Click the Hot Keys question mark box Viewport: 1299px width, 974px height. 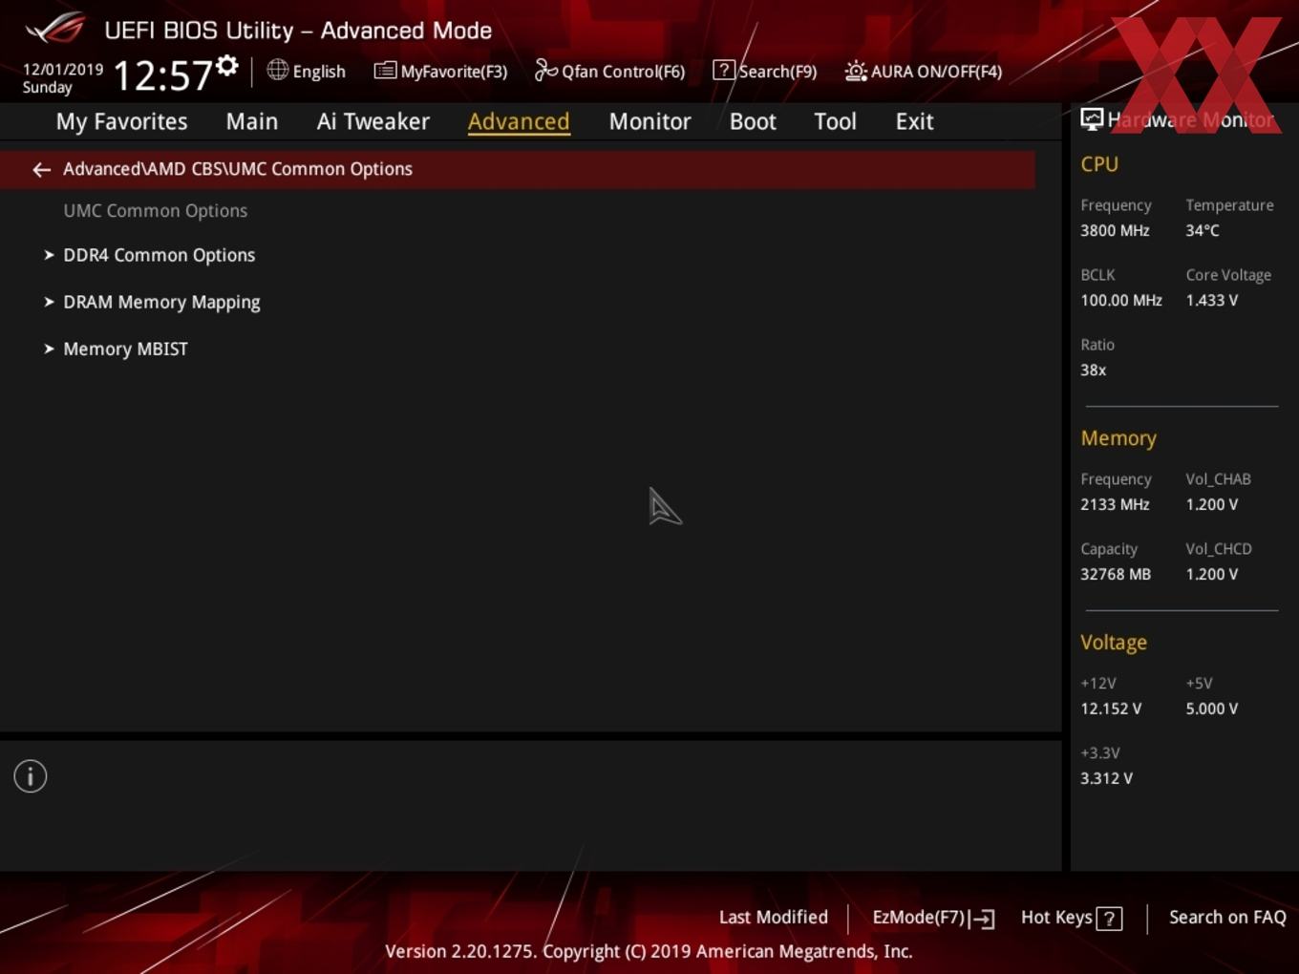(x=1109, y=919)
